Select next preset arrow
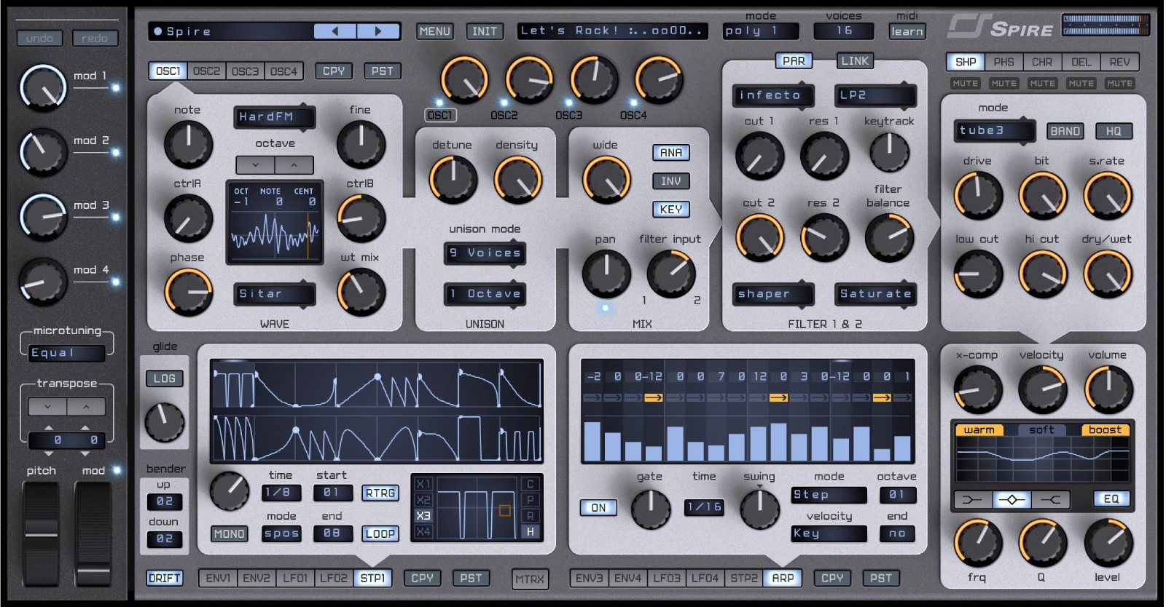The image size is (1166, 607). (x=378, y=31)
